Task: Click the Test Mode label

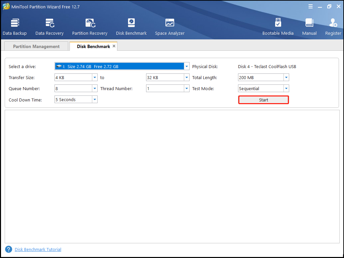Action: click(203, 89)
